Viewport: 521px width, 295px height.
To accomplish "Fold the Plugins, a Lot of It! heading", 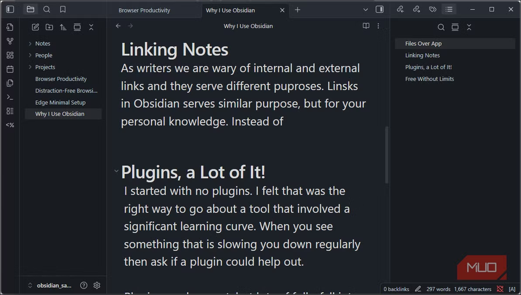I will pyautogui.click(x=116, y=171).
